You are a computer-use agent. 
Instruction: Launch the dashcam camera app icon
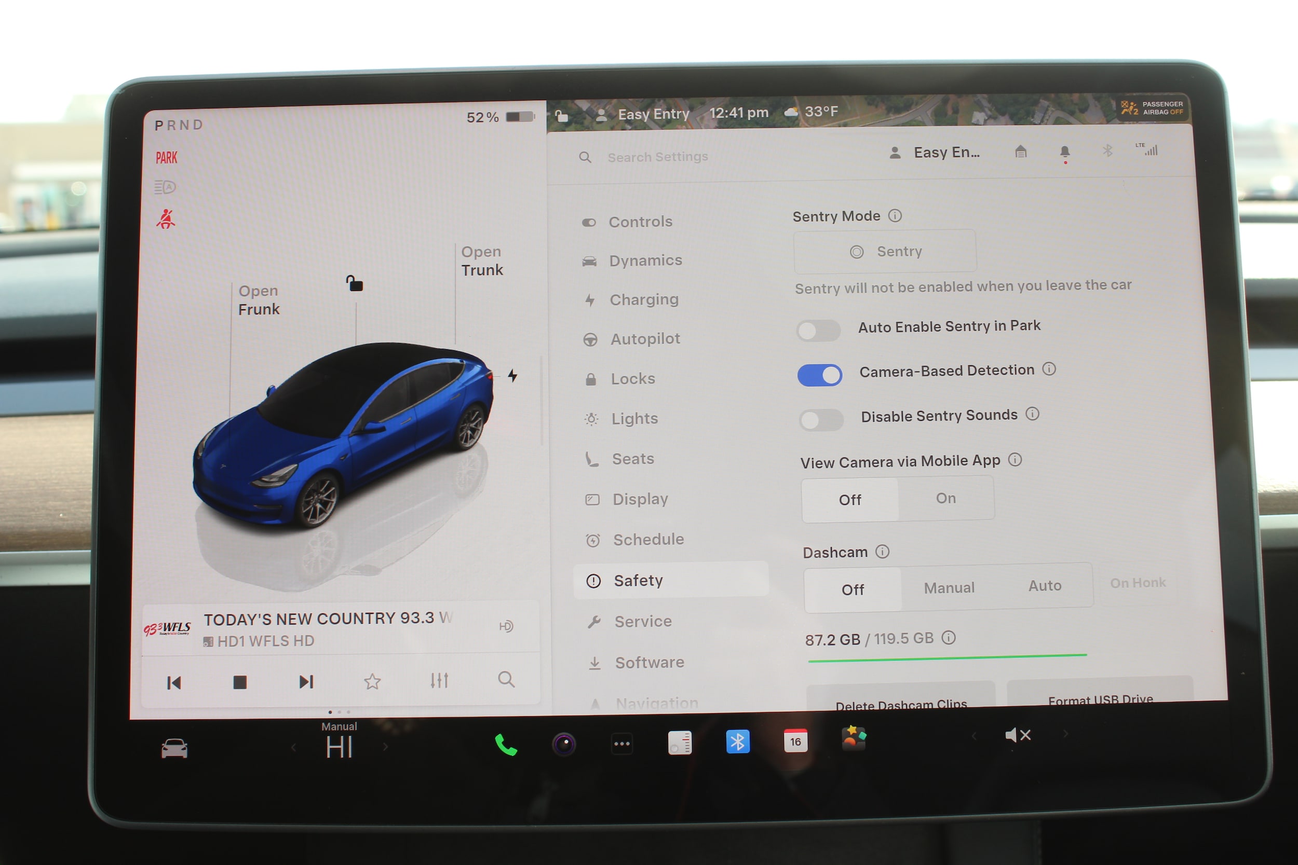(563, 744)
